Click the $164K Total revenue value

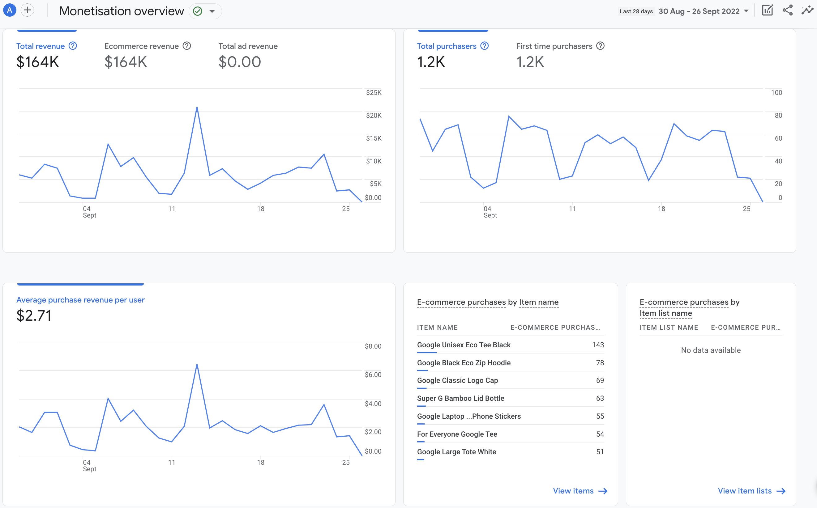(x=38, y=62)
